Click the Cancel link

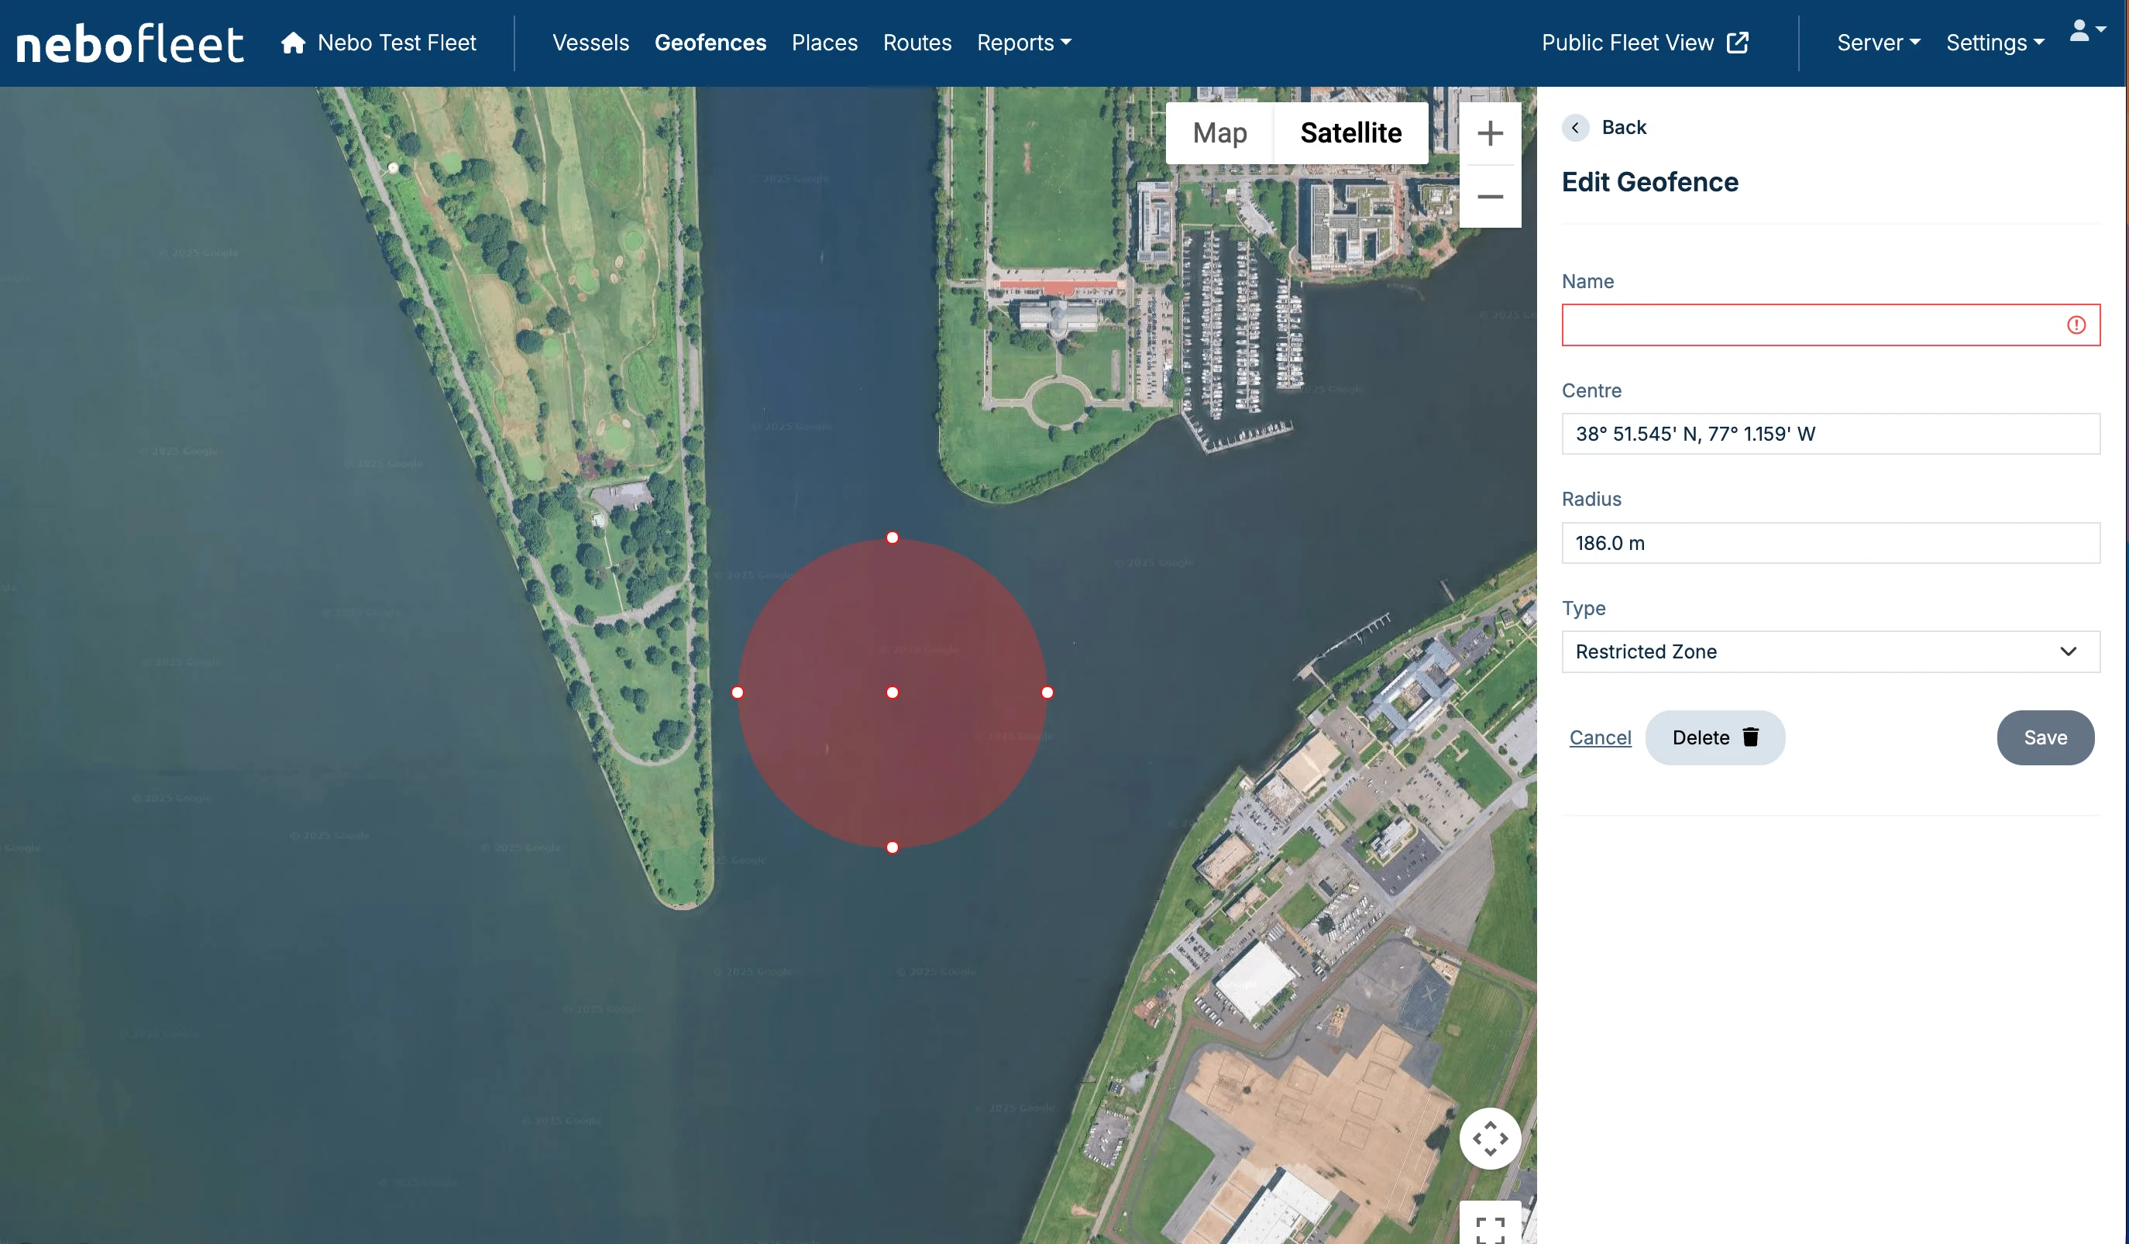click(x=1599, y=737)
